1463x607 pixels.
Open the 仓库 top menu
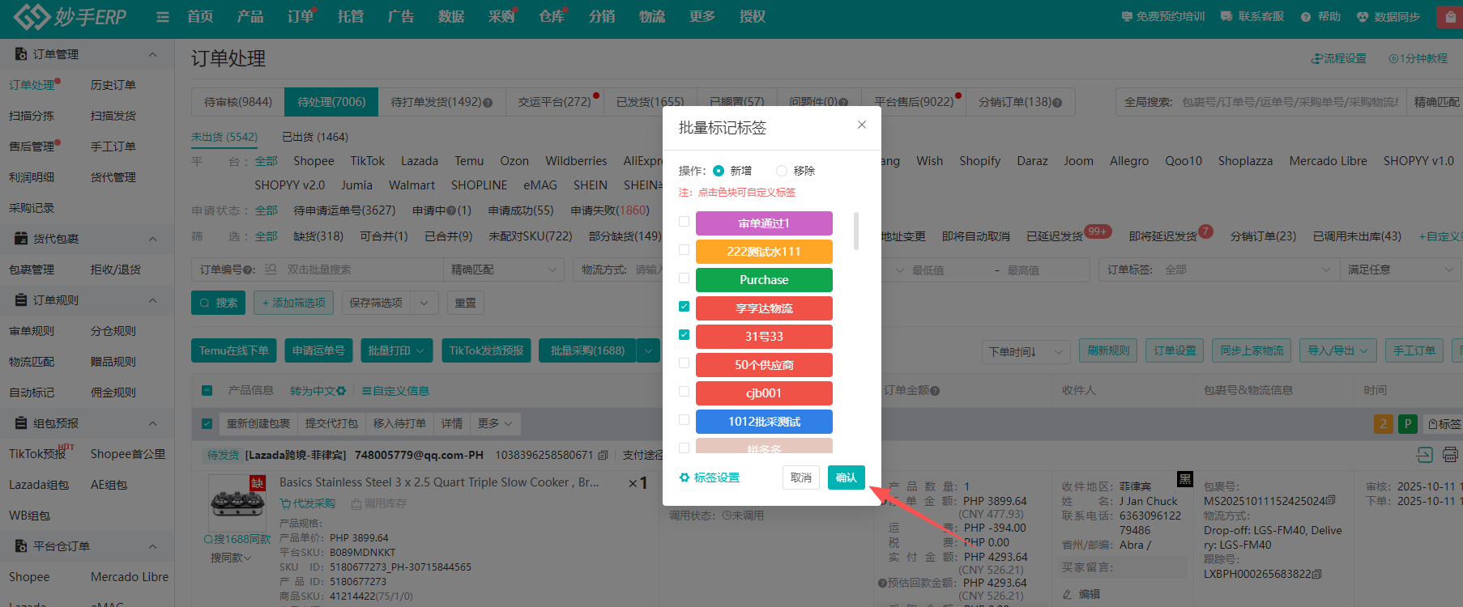click(552, 17)
